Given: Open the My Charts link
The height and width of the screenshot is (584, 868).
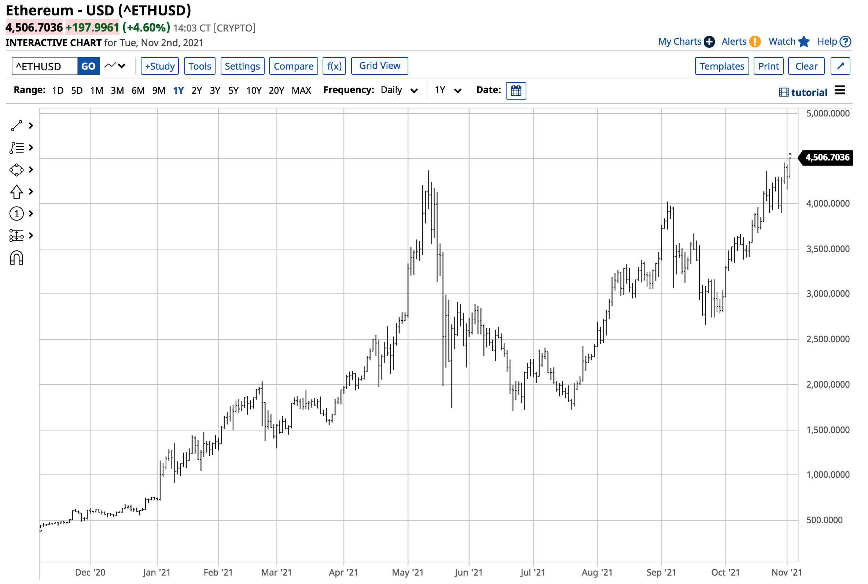Looking at the screenshot, I should [680, 41].
